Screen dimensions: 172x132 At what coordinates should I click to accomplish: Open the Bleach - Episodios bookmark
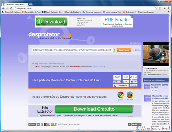point(52,12)
